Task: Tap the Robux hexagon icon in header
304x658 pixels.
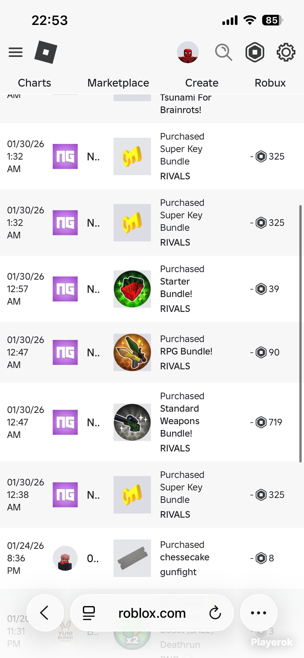Action: tap(255, 52)
